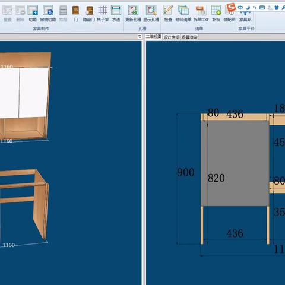285x285 pixels.
Task: Run the 检查 check tool
Action: pos(168,13)
